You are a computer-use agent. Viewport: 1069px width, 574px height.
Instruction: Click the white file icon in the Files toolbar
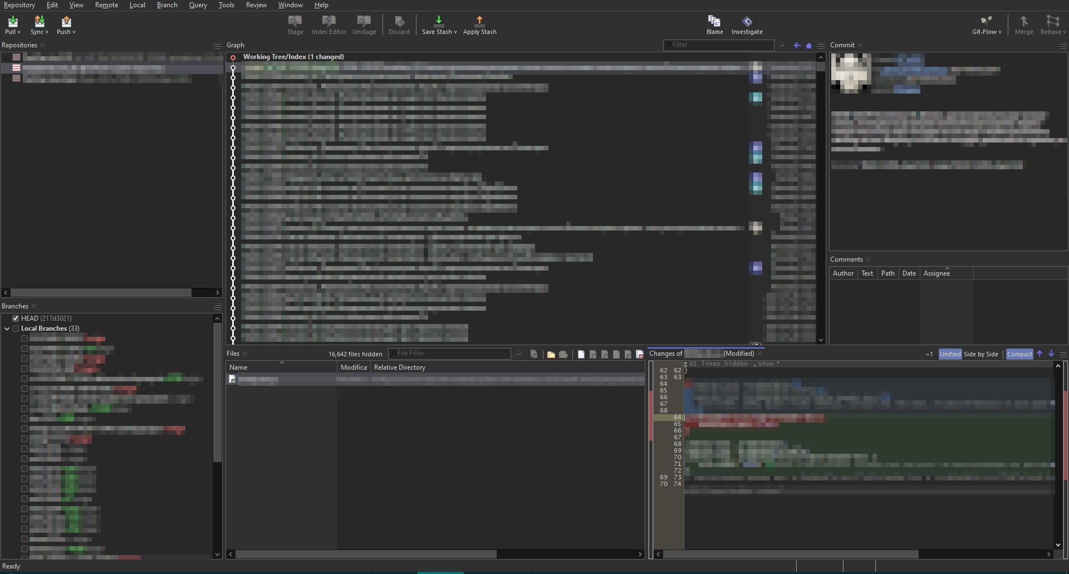coord(581,354)
